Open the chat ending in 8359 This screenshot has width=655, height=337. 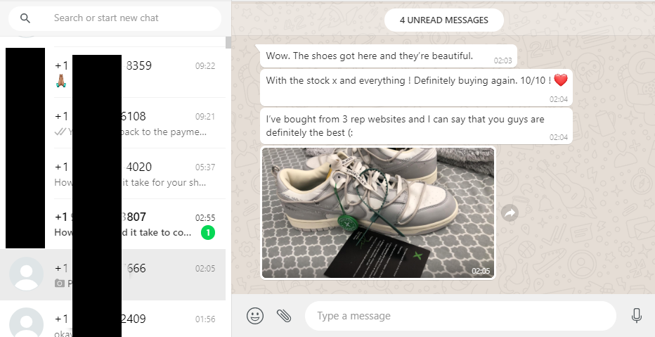click(x=162, y=72)
